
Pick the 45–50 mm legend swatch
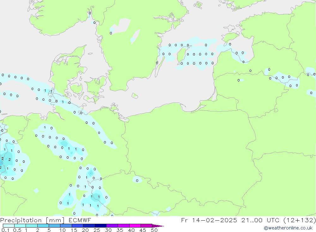coord(146,226)
